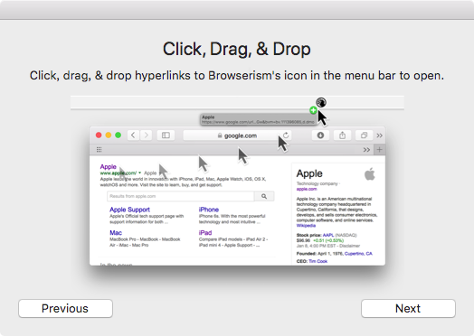Click the Browserism menu bar icon
Screen dimensions: 474x336
click(321, 103)
